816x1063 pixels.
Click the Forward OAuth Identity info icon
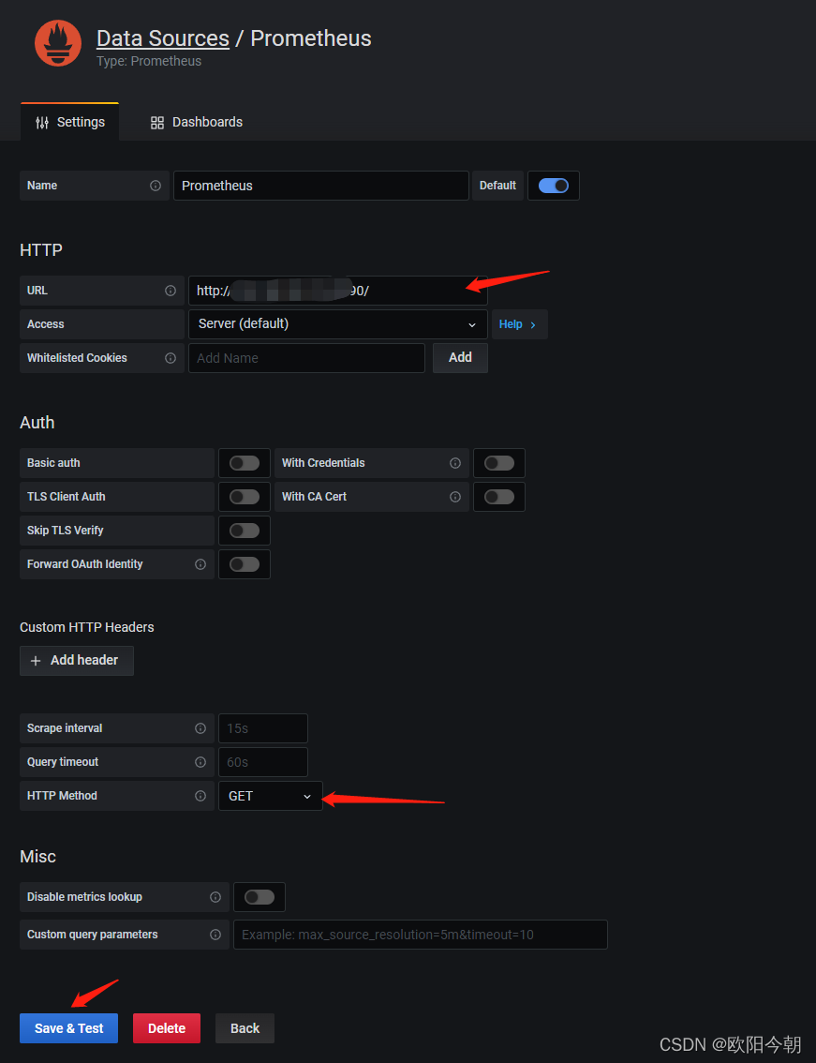pos(200,564)
